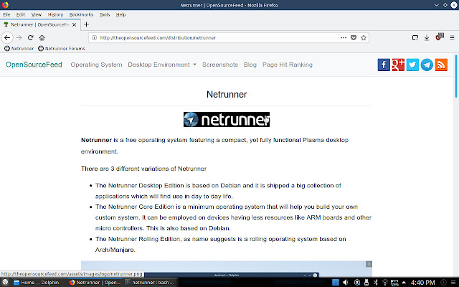Select the Netrunner | OpenSourceFeed tab
The height and width of the screenshot is (287, 459).
[40, 24]
